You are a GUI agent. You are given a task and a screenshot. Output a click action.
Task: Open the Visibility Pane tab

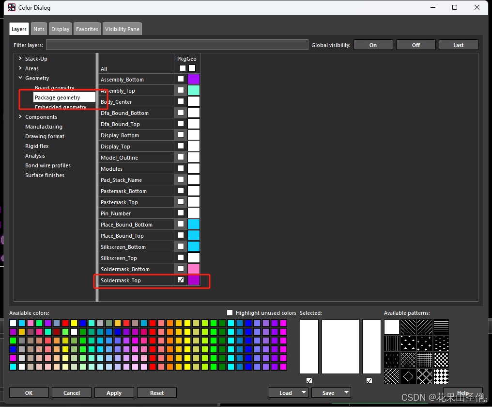coord(122,29)
